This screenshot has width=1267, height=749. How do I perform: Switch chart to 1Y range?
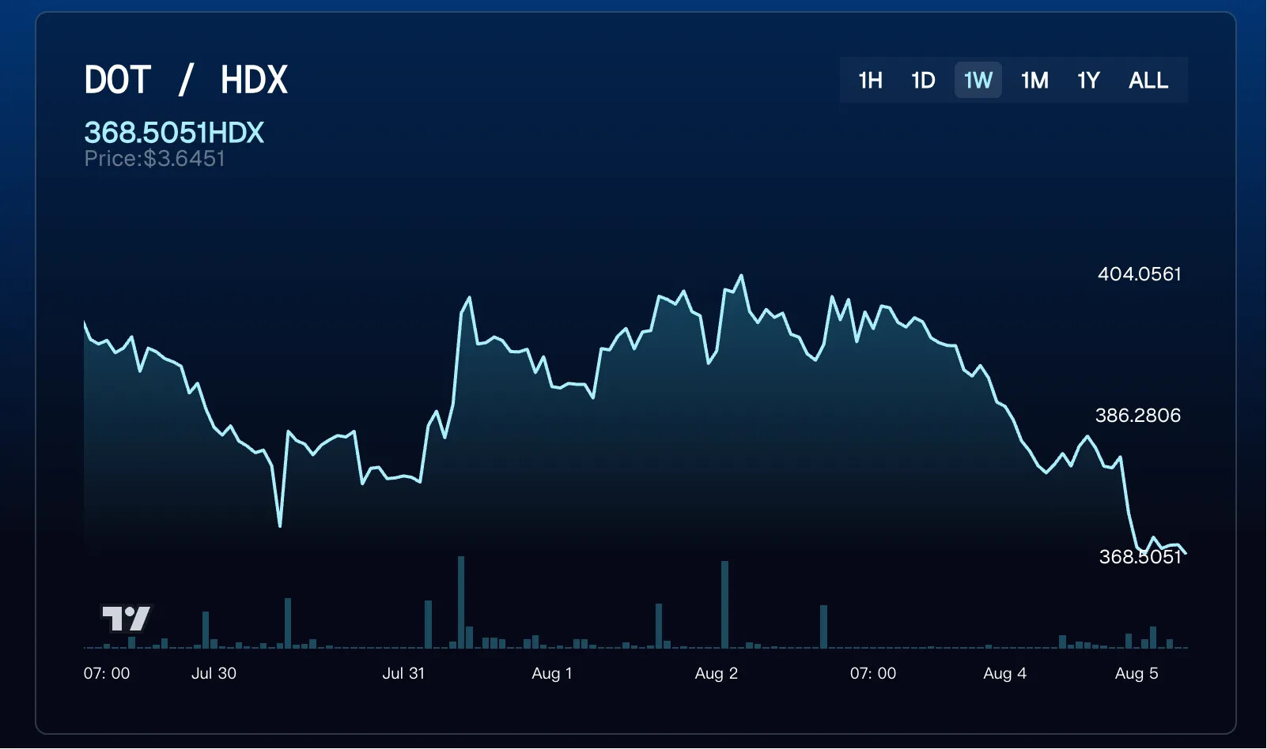1088,80
